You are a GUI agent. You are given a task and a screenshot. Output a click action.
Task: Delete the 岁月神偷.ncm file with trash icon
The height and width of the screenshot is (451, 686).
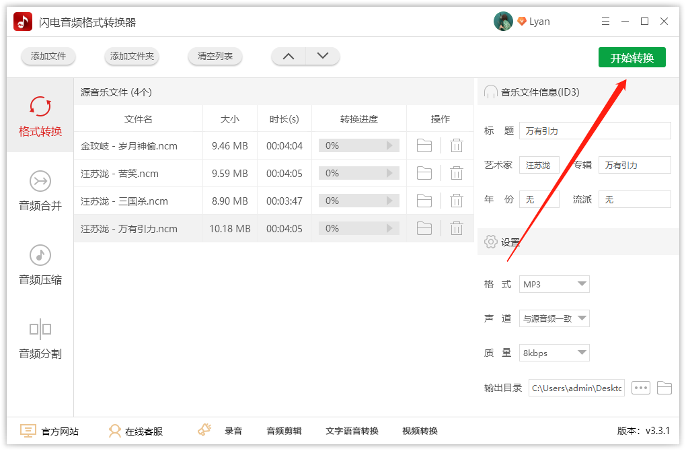[x=457, y=146]
